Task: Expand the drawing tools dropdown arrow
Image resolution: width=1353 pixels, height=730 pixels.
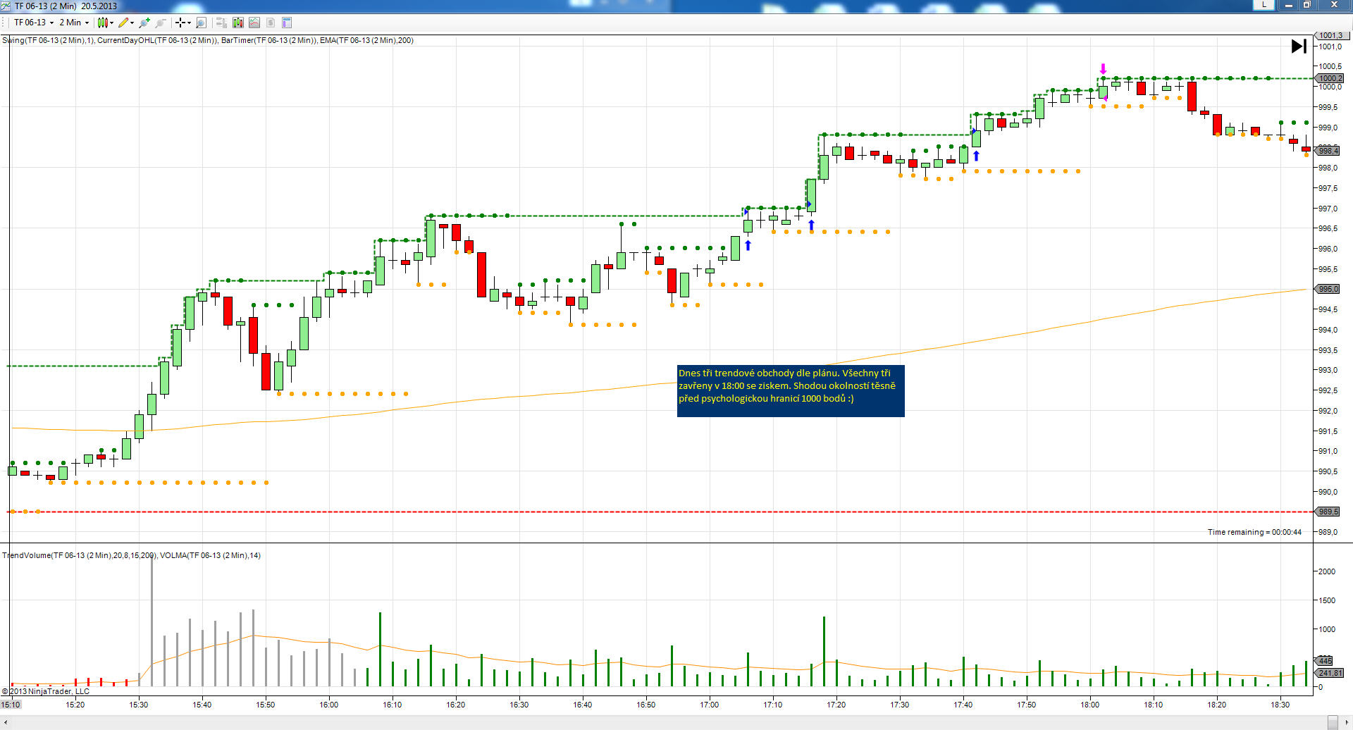Action: 132,23
